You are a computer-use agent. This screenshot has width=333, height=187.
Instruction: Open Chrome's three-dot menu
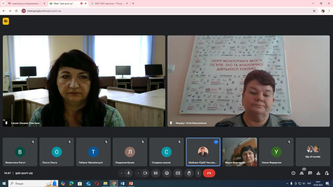(329, 11)
